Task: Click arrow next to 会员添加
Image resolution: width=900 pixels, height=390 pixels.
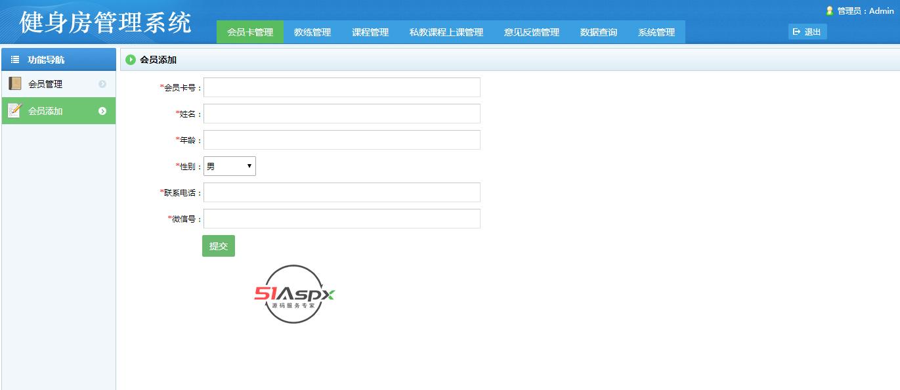Action: [x=102, y=111]
